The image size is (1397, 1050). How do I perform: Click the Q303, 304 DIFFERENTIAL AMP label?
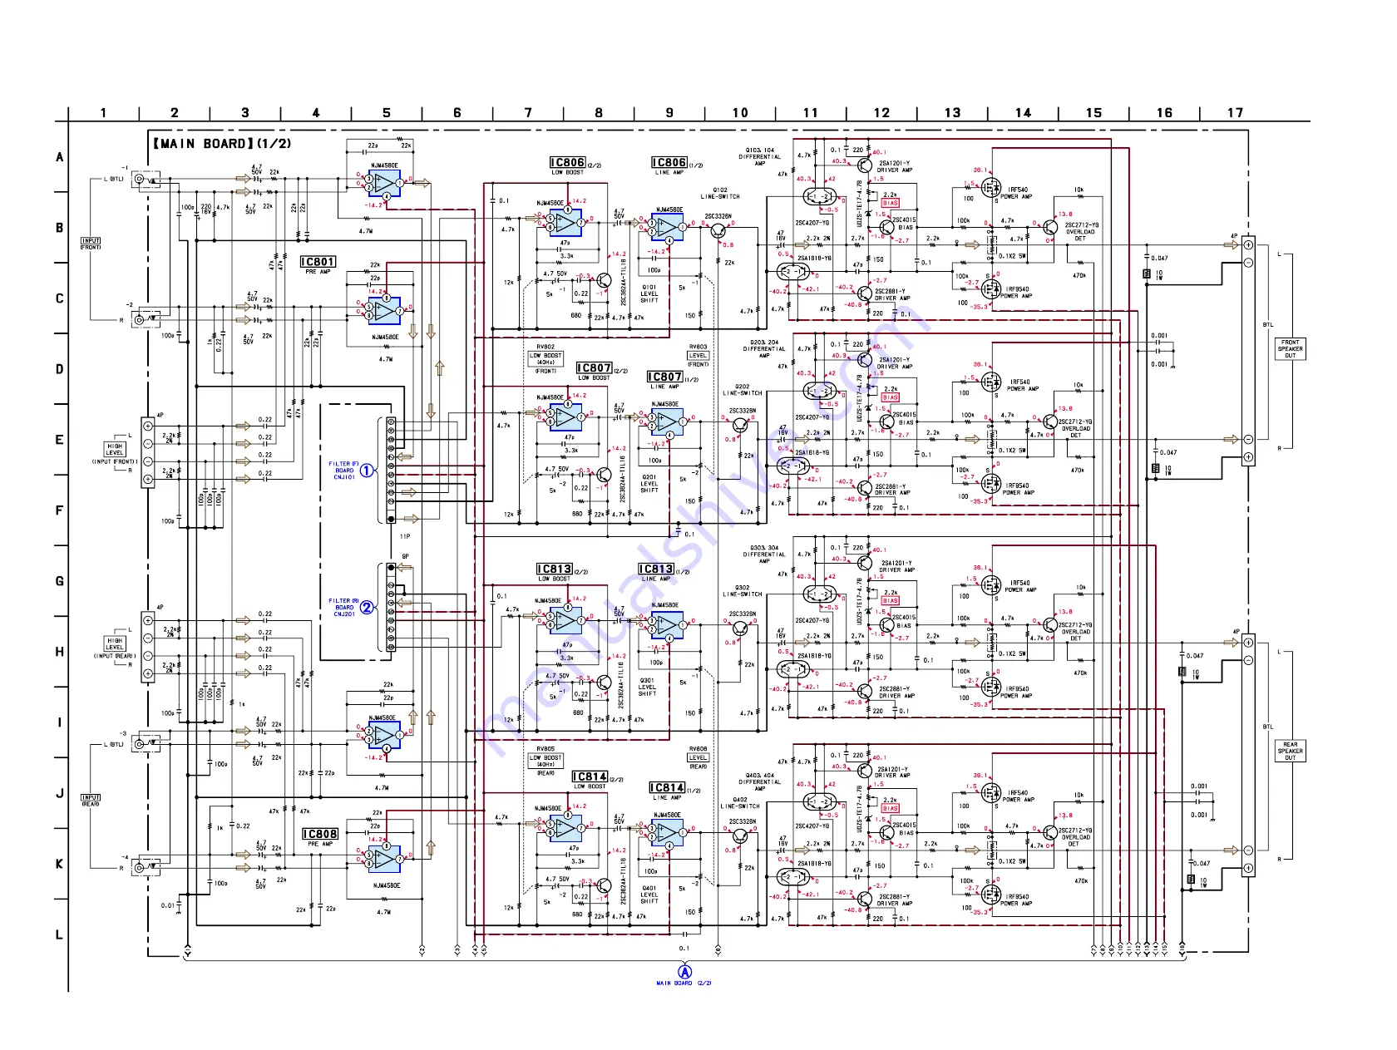click(764, 554)
